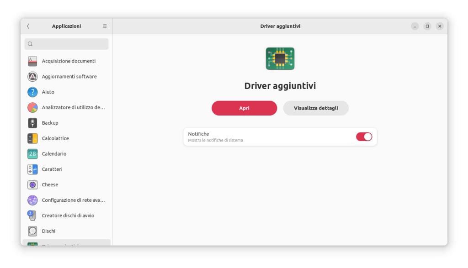This screenshot has height=268, width=468.
Task: Click the Cheese webcam icon
Action: [x=32, y=185]
